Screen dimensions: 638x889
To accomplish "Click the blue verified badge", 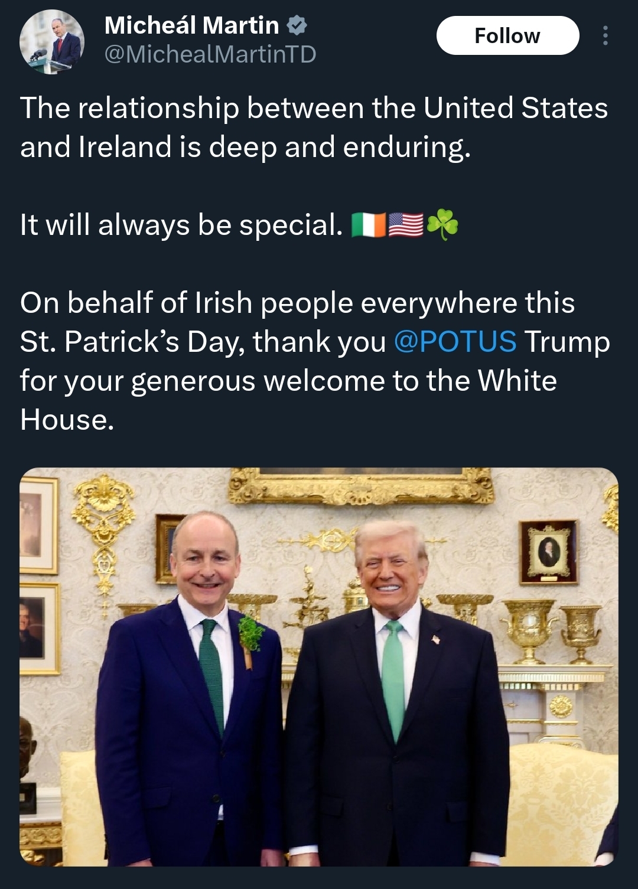I will [x=297, y=25].
